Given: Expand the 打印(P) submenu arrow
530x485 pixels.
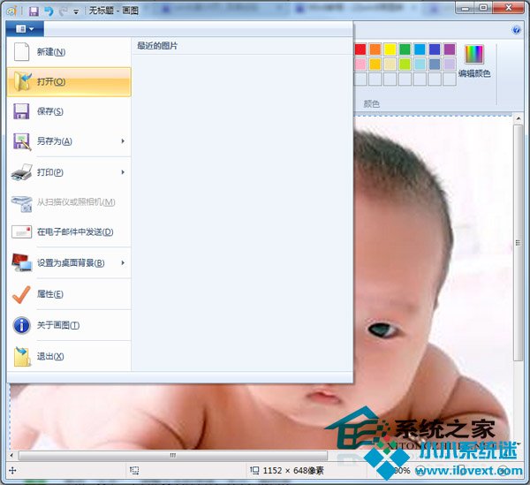Looking at the screenshot, I should (123, 172).
